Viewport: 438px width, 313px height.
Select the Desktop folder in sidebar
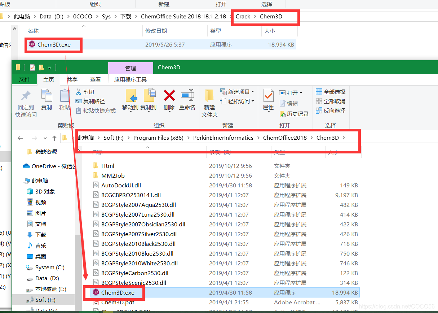[36, 256]
